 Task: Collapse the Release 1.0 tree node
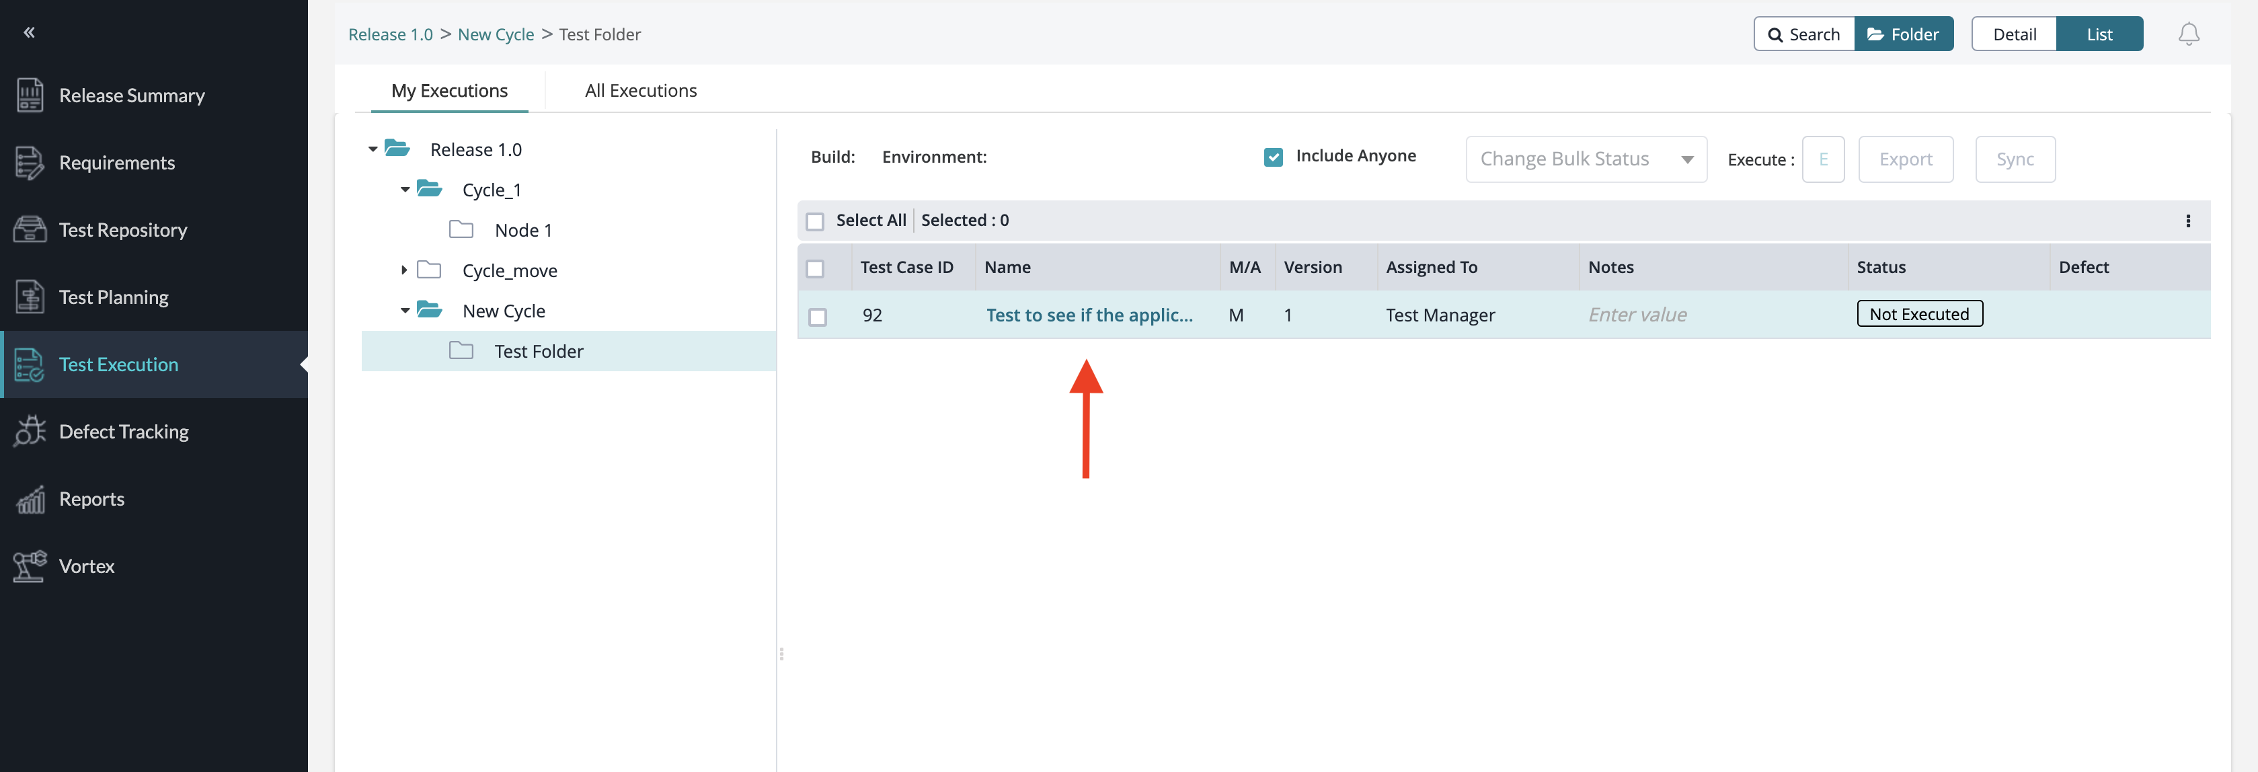click(x=373, y=149)
